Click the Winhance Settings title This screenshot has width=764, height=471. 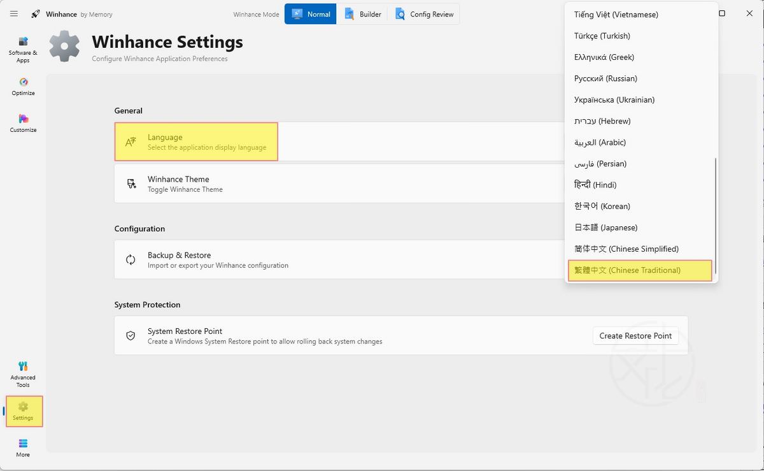pyautogui.click(x=167, y=42)
